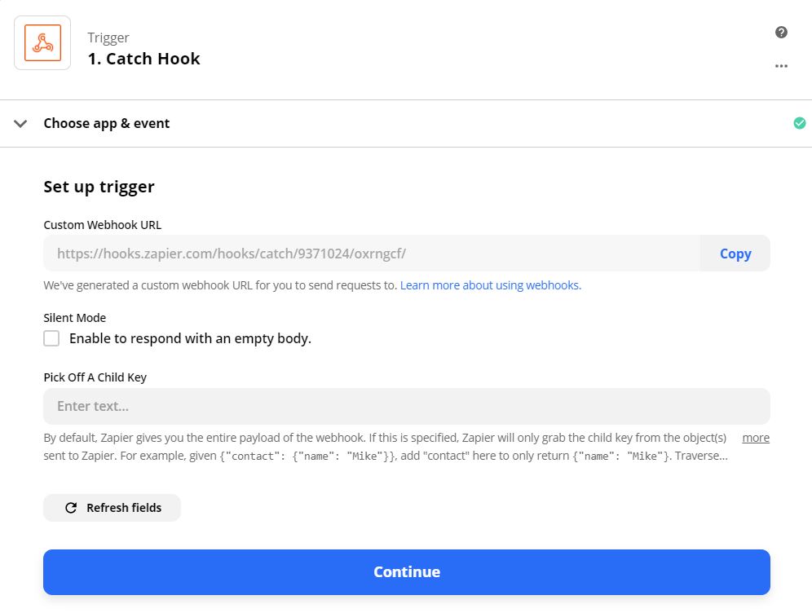Click 'Enable to respond with an empty body.' text

tap(190, 338)
